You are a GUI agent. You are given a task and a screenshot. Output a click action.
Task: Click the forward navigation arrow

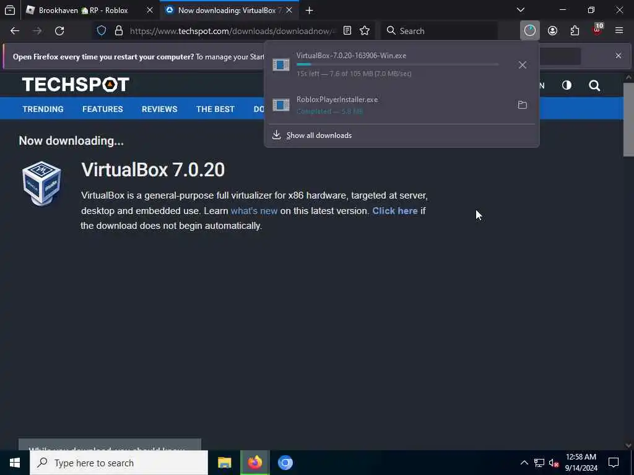coord(37,31)
